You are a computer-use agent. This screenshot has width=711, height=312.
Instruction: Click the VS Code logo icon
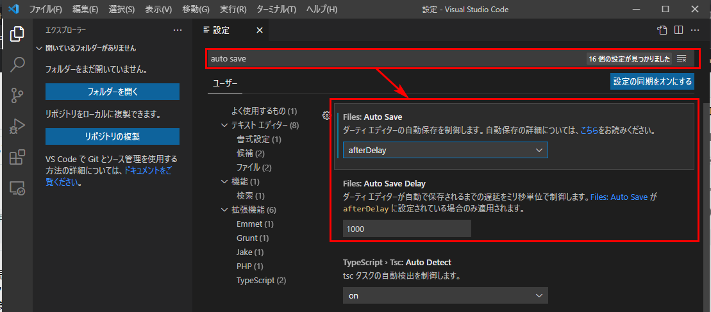coord(13,9)
